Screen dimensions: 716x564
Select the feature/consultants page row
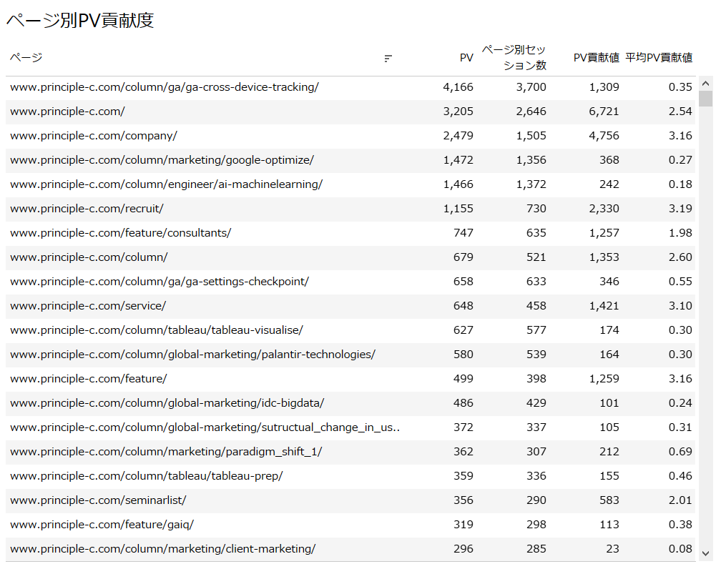pyautogui.click(x=120, y=233)
